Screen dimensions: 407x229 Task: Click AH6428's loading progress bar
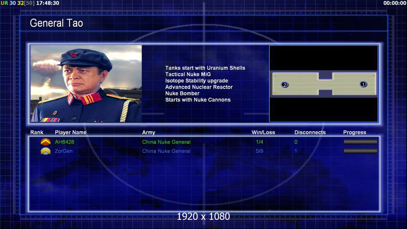(x=360, y=142)
